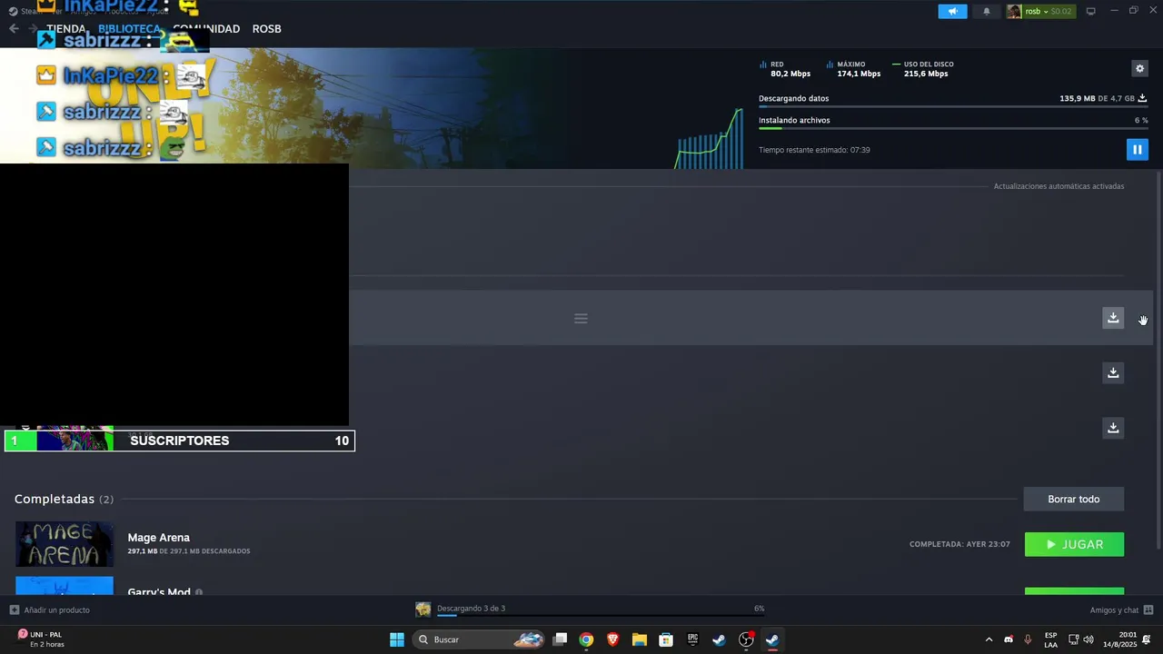This screenshot has height=654, width=1163.
Task: Open notifications bell
Action: pos(987,11)
